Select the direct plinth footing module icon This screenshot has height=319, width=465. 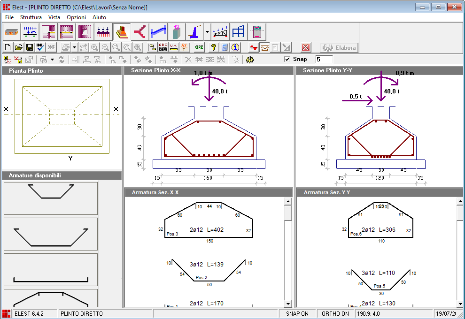pyautogui.click(x=121, y=32)
